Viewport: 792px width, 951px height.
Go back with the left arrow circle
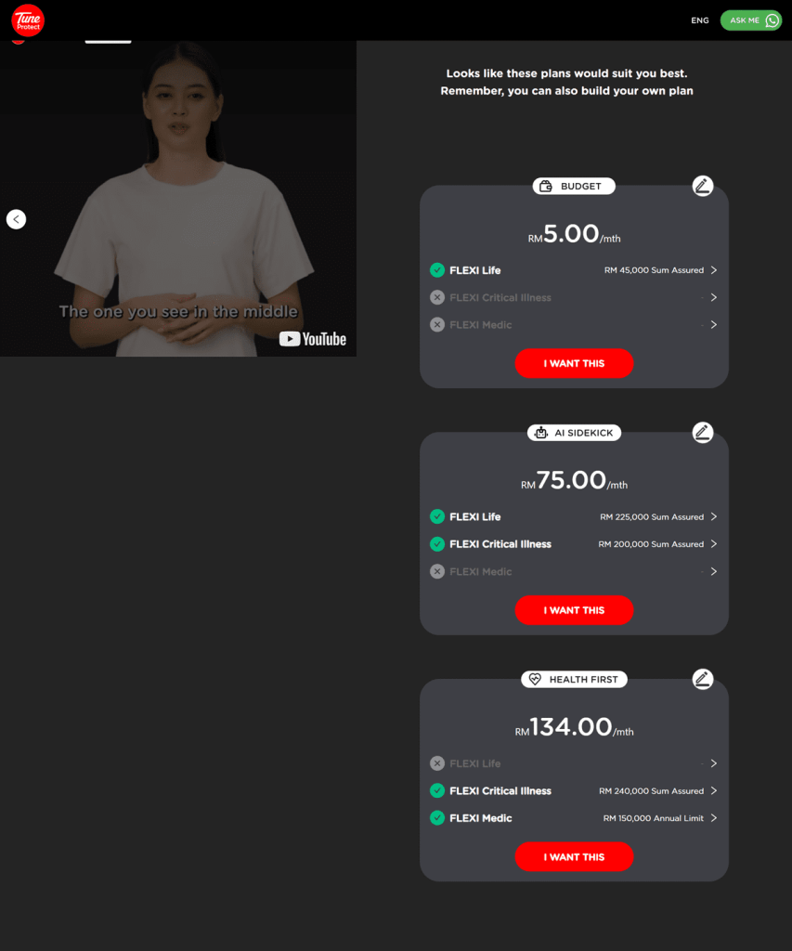click(x=17, y=219)
